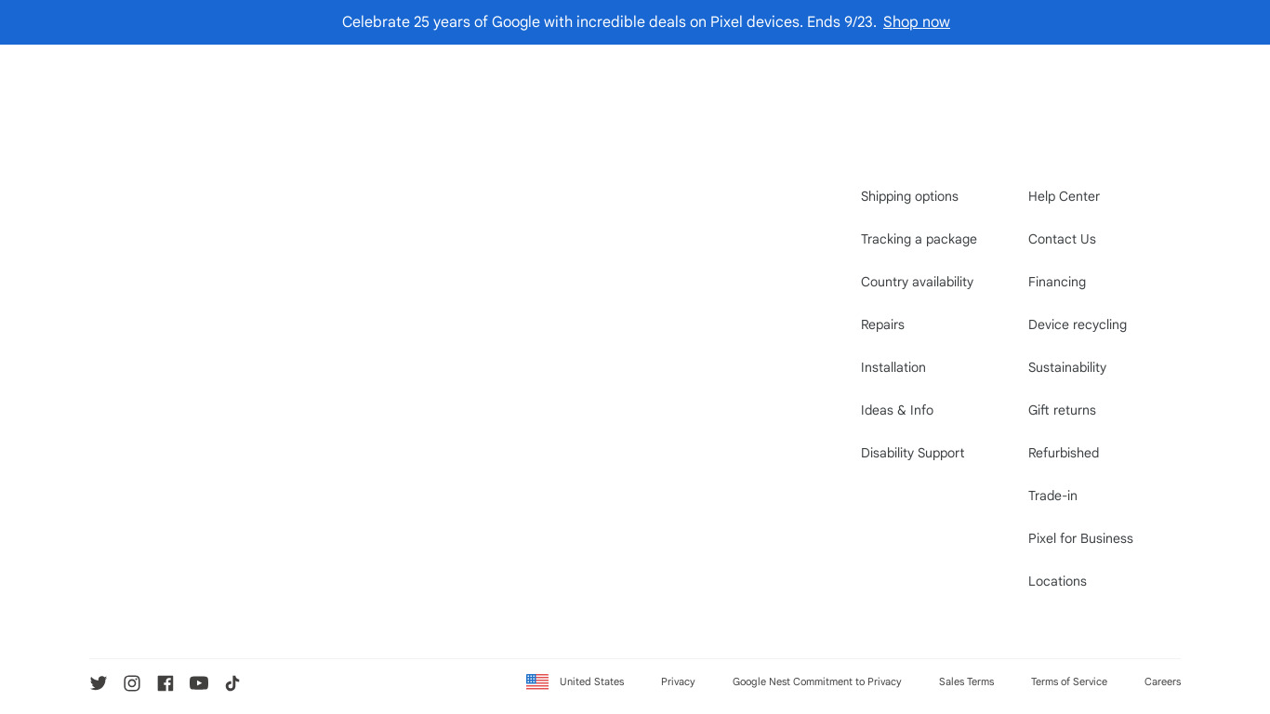Screen dimensions: 1270x714
Task: Visit Careers footer link
Action: point(1162,681)
